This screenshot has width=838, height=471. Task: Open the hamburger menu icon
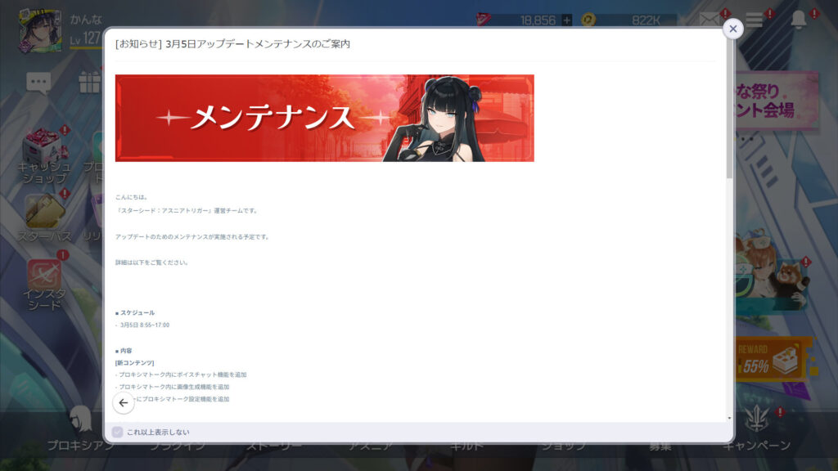[x=754, y=20]
